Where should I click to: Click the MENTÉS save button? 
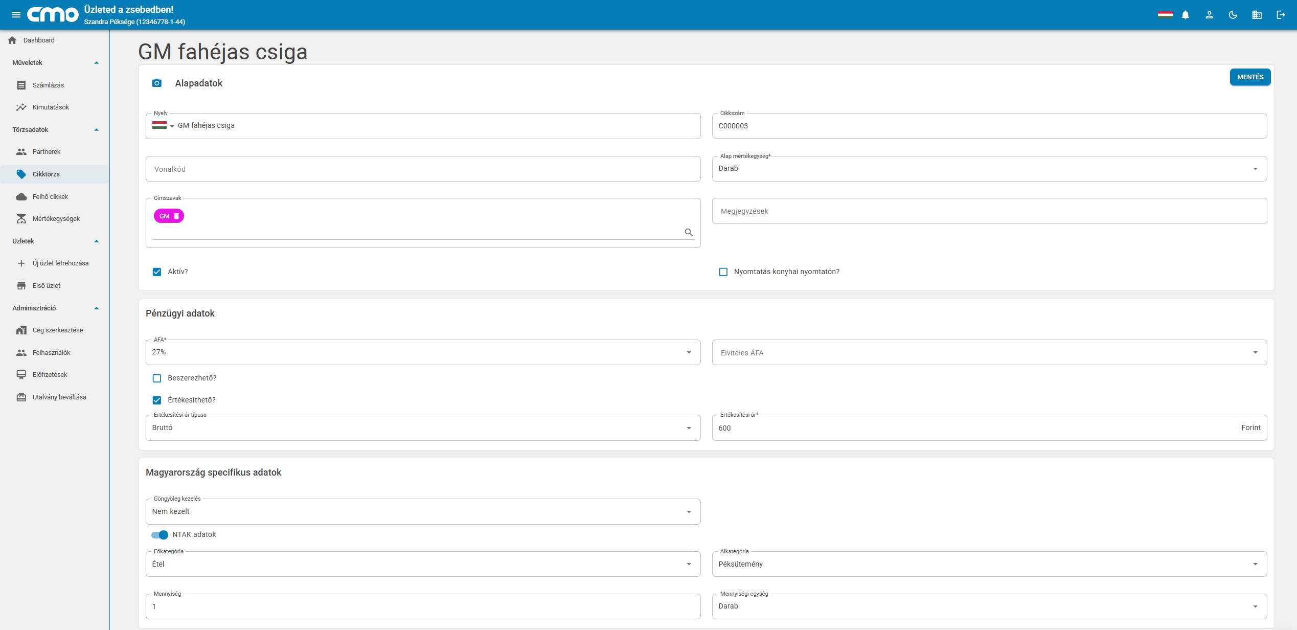pyautogui.click(x=1250, y=77)
